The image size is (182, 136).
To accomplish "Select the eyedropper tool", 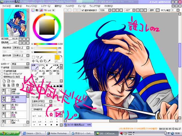I will pyautogui.click(x=49, y=61).
